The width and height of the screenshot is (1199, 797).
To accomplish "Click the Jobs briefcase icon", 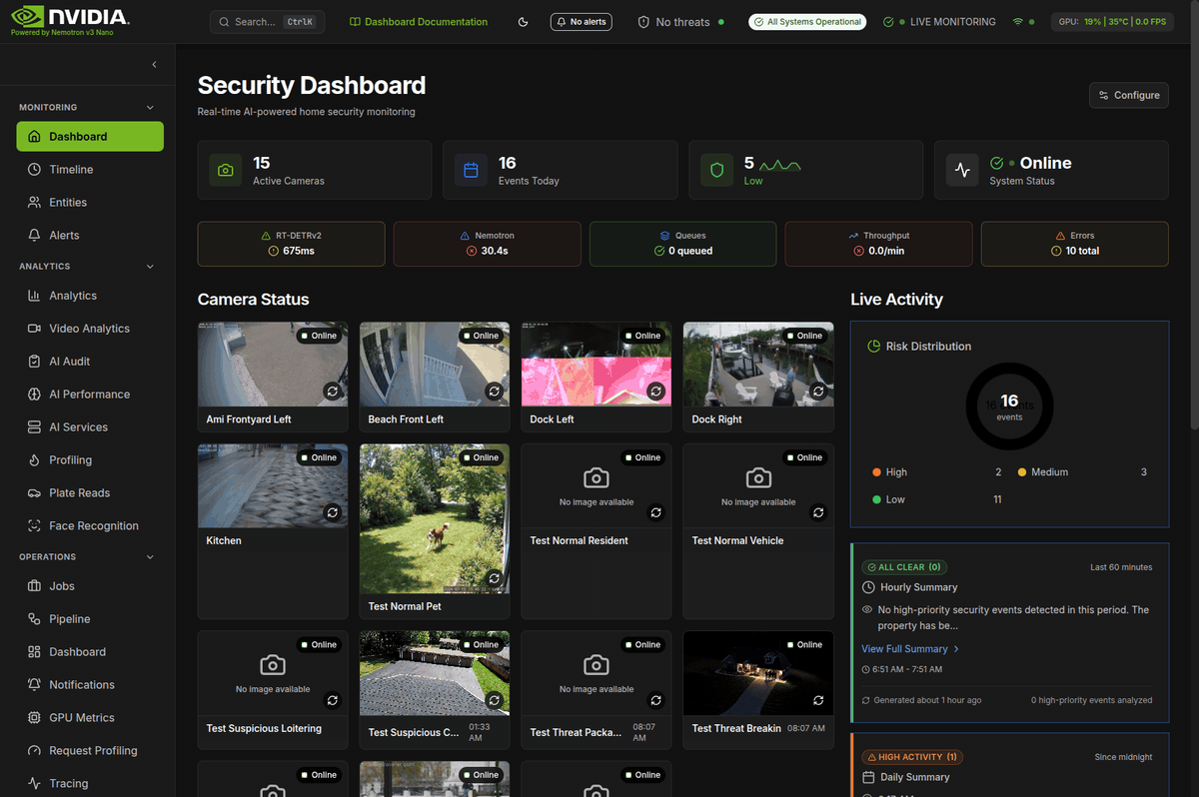I will pyautogui.click(x=34, y=586).
